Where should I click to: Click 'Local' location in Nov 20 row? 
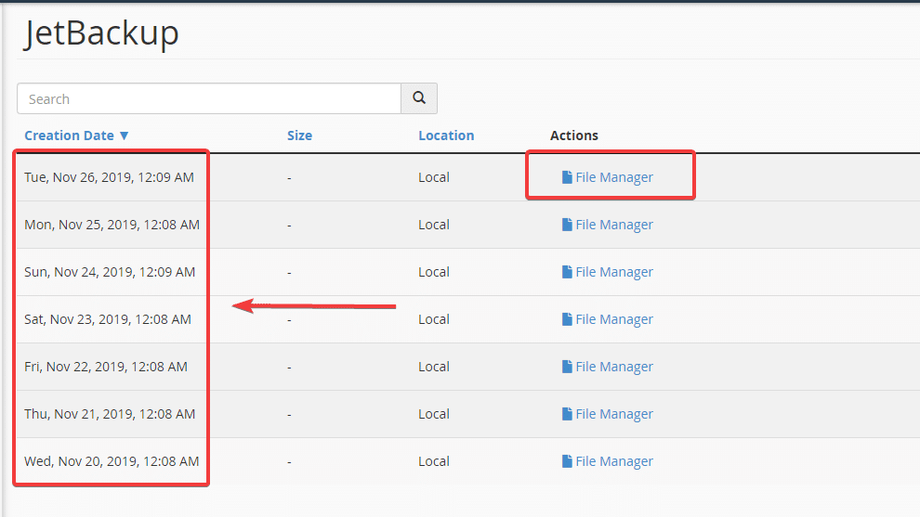point(434,461)
